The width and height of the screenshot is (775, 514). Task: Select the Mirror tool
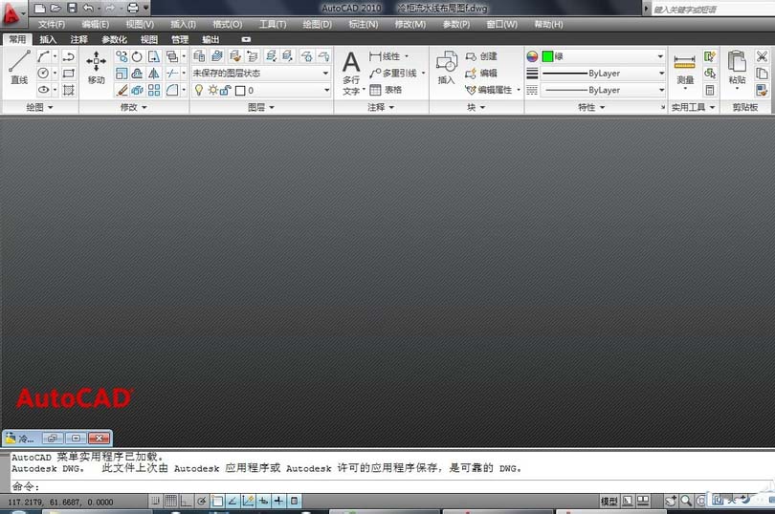click(x=154, y=74)
